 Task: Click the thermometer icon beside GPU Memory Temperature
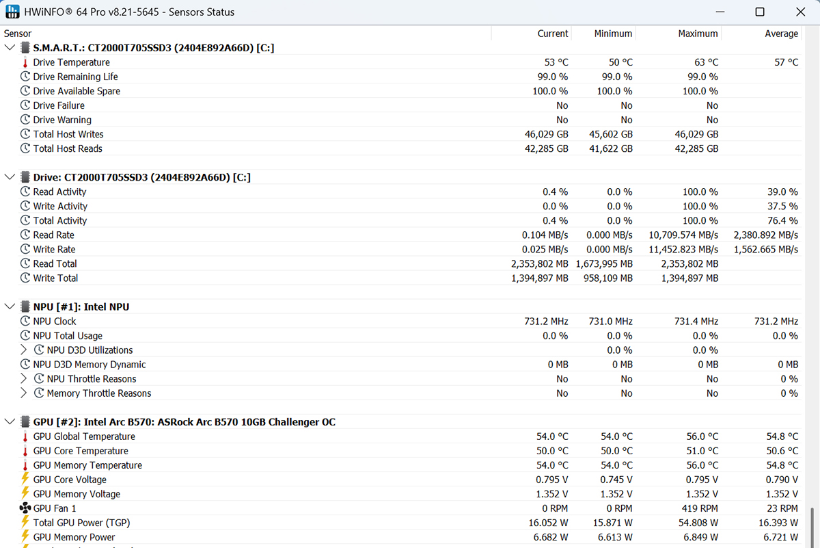(x=25, y=465)
